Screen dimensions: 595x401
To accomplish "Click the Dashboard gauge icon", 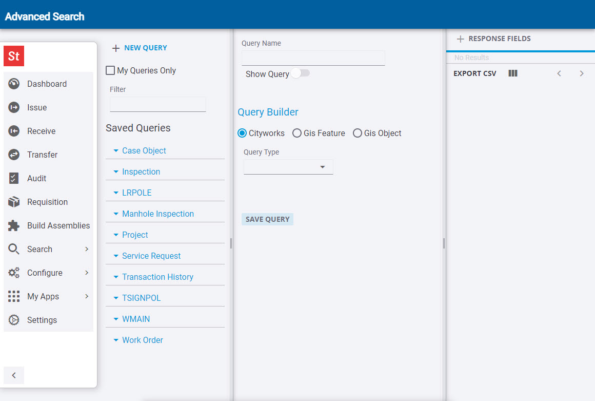I will (14, 84).
